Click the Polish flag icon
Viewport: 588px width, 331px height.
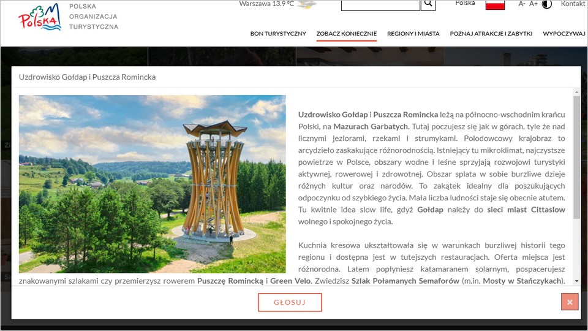point(495,4)
